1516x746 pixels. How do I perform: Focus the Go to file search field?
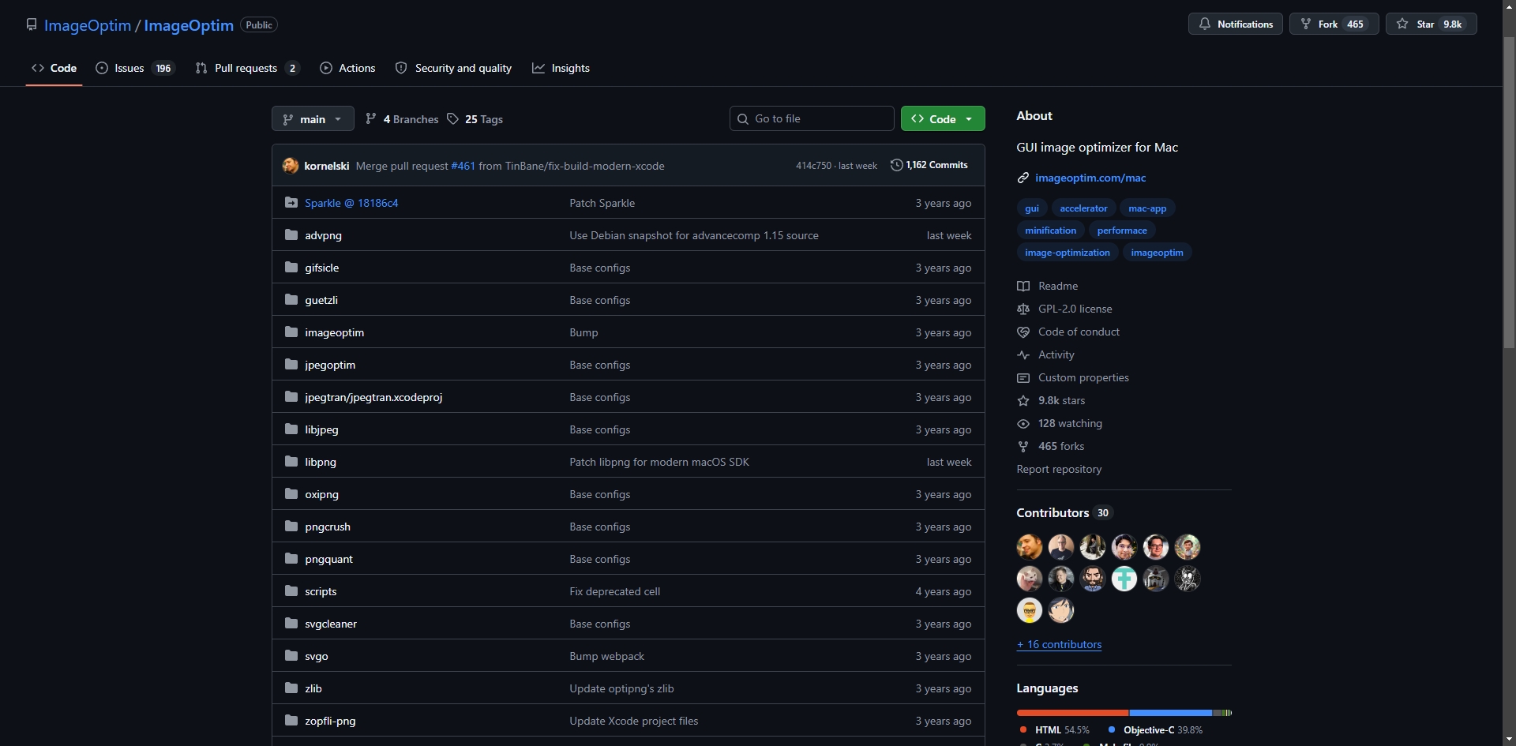(x=812, y=118)
